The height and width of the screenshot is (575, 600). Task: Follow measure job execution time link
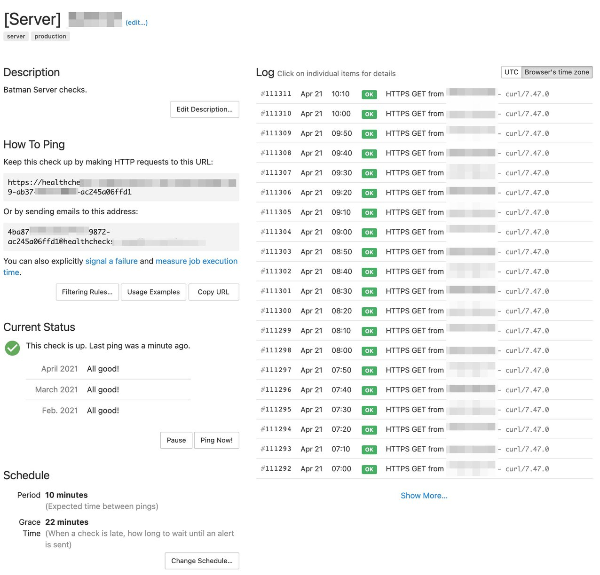pos(196,261)
